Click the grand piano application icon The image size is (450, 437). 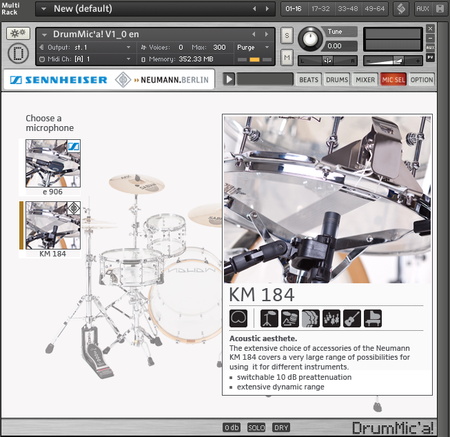[x=373, y=318]
